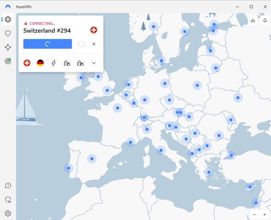Screen dimensions: 271x220
Task: Select the Luxembourg server dot on map
Action: coord(134,103)
